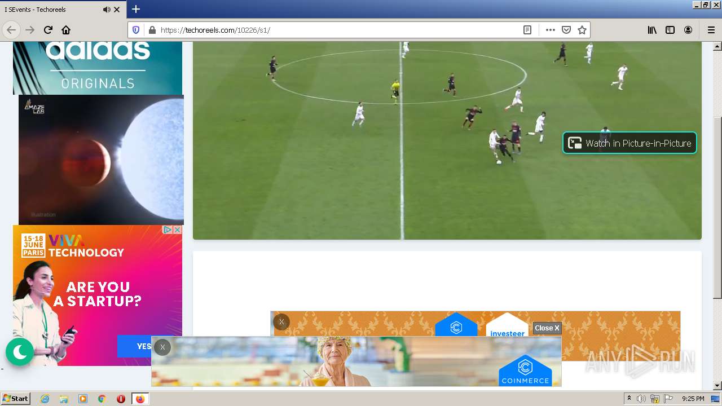
Task: Close the I SEvents - Techoreels tab
Action: tap(117, 10)
